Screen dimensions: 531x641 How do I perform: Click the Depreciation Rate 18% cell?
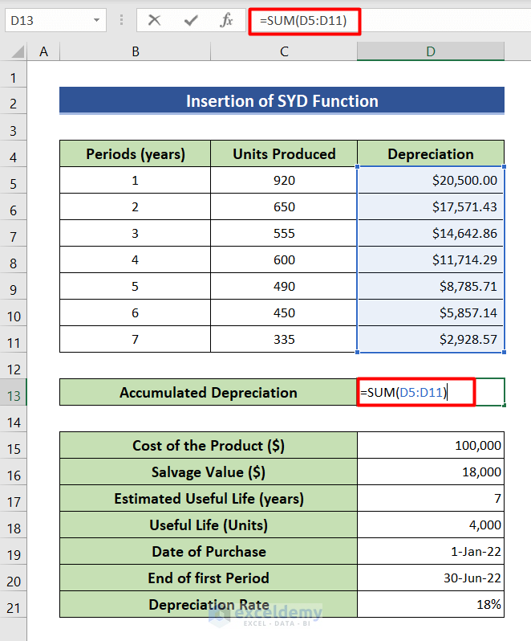[x=431, y=605]
